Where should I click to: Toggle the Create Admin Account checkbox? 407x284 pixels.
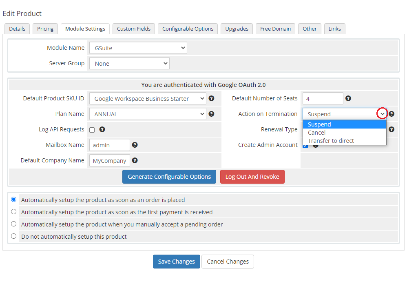tap(305, 146)
